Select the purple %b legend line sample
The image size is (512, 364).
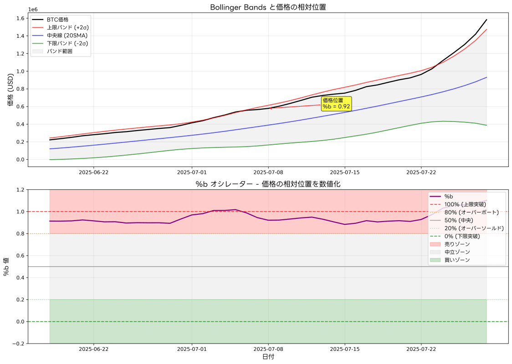click(x=435, y=196)
